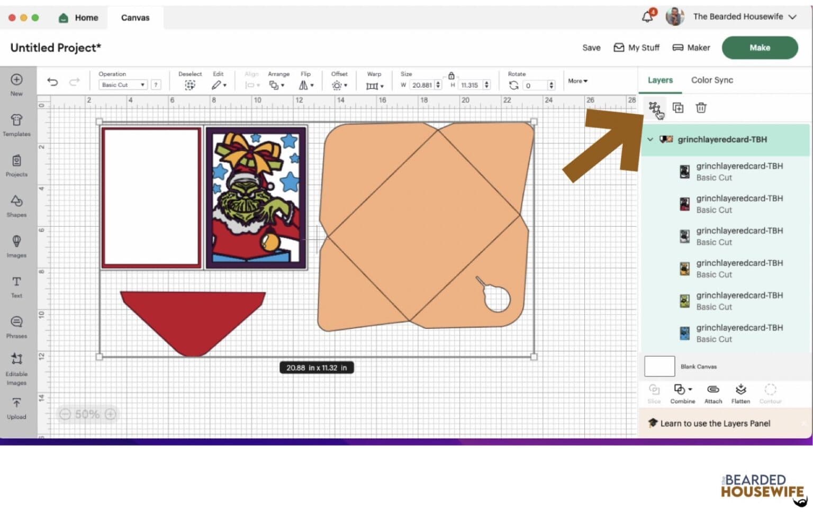The width and height of the screenshot is (813, 516).
Task: Switch to the Color Sync tab
Action: pos(712,80)
